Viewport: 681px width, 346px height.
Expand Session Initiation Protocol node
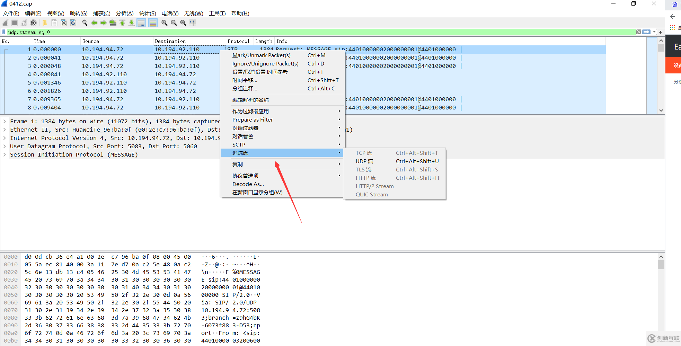[x=5, y=155]
